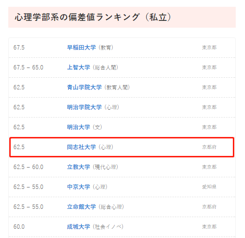Click the (総合人間) faculty text
Image resolution: width=245 pixels, height=238 pixels.
105,68
